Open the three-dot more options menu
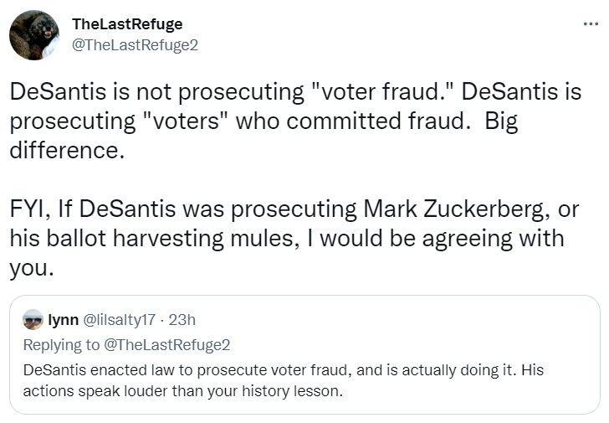609x423 pixels. (591, 23)
